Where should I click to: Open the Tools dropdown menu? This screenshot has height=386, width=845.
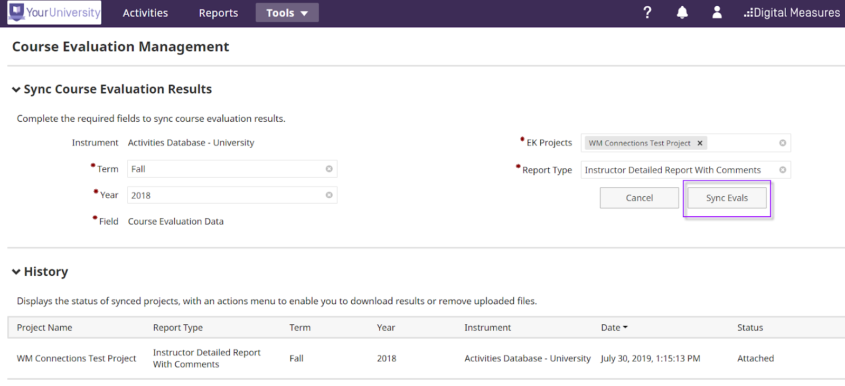click(287, 13)
